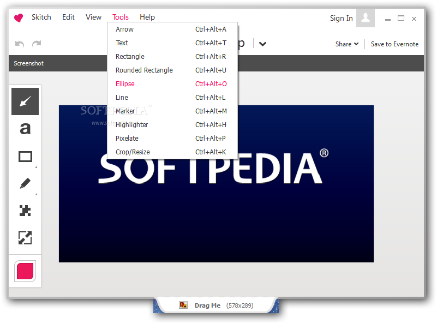437x324 pixels.
Task: Select the Pixelate tool icon
Action: (x=25, y=211)
